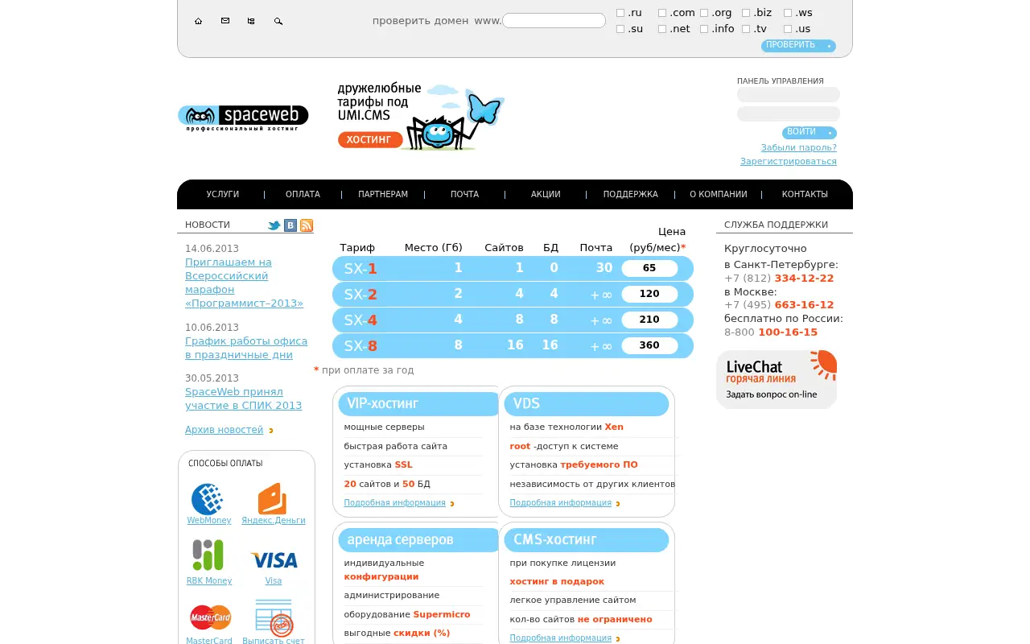Select the SX-4 tariff row
1030x644 pixels.
point(513,320)
